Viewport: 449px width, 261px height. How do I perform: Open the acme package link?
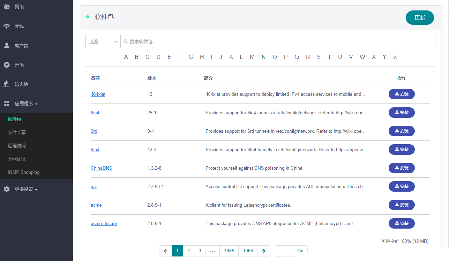coord(96,205)
